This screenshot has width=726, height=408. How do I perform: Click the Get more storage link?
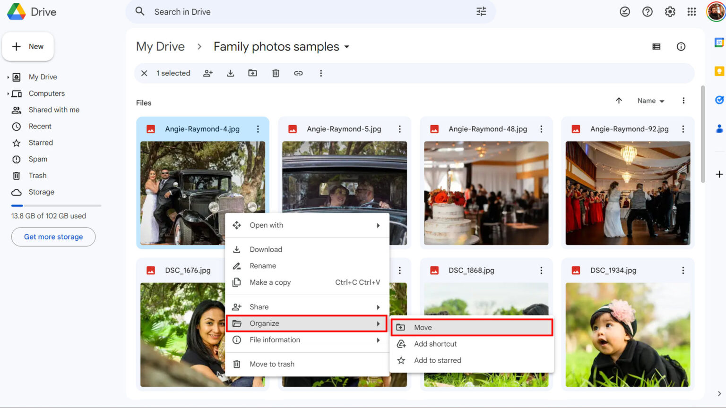[x=53, y=237]
